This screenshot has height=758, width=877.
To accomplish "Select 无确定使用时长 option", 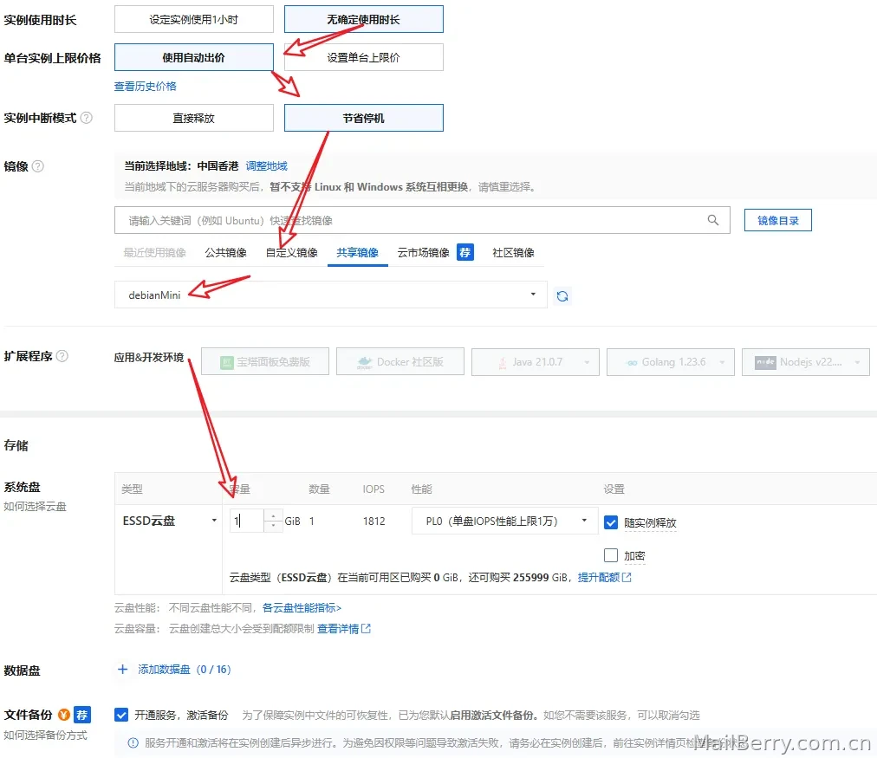I will tap(364, 20).
